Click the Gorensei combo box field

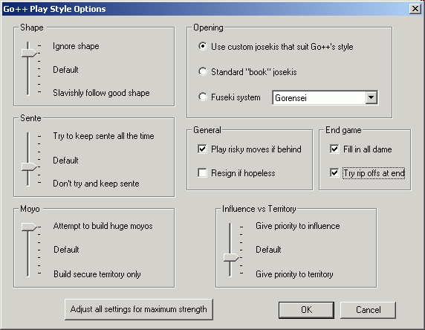pos(325,97)
